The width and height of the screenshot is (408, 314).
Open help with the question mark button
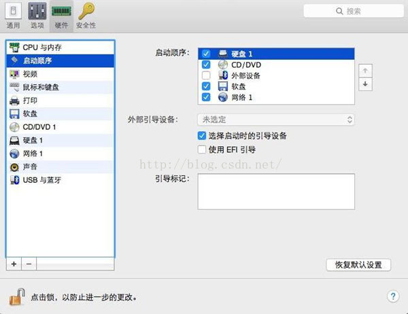393,296
